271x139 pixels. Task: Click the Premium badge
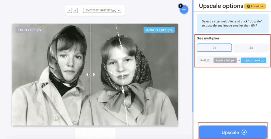click(x=255, y=6)
